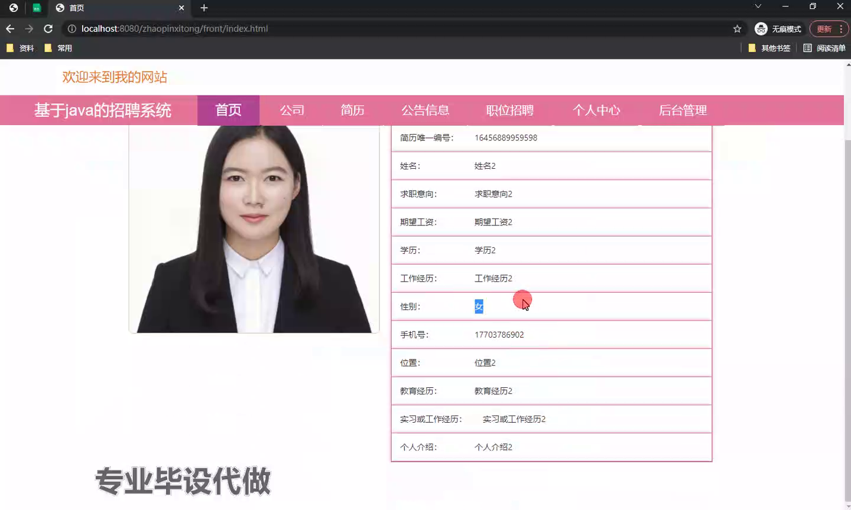851x510 pixels.
Task: Bookmark this page with star icon
Action: coord(737,28)
